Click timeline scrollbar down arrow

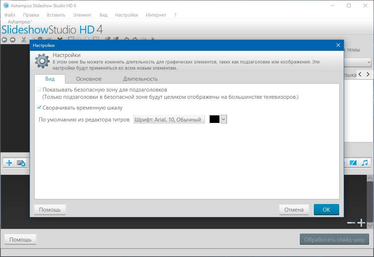[x=370, y=225]
